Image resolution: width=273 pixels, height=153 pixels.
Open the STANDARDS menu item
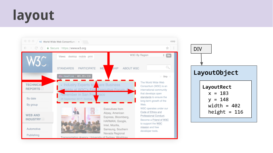(x=65, y=68)
